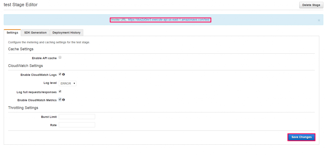Toggle Enable CloudWatch Logs checkbox
This screenshot has width=325, height=156.
(x=60, y=74)
